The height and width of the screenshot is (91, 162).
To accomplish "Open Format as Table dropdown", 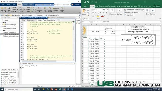I will (131, 12).
